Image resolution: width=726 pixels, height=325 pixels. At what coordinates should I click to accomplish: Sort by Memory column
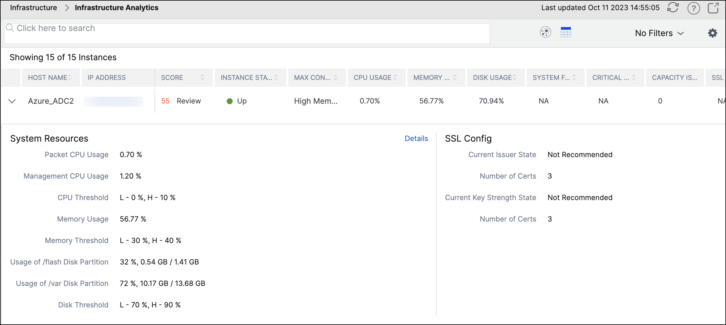coord(455,78)
